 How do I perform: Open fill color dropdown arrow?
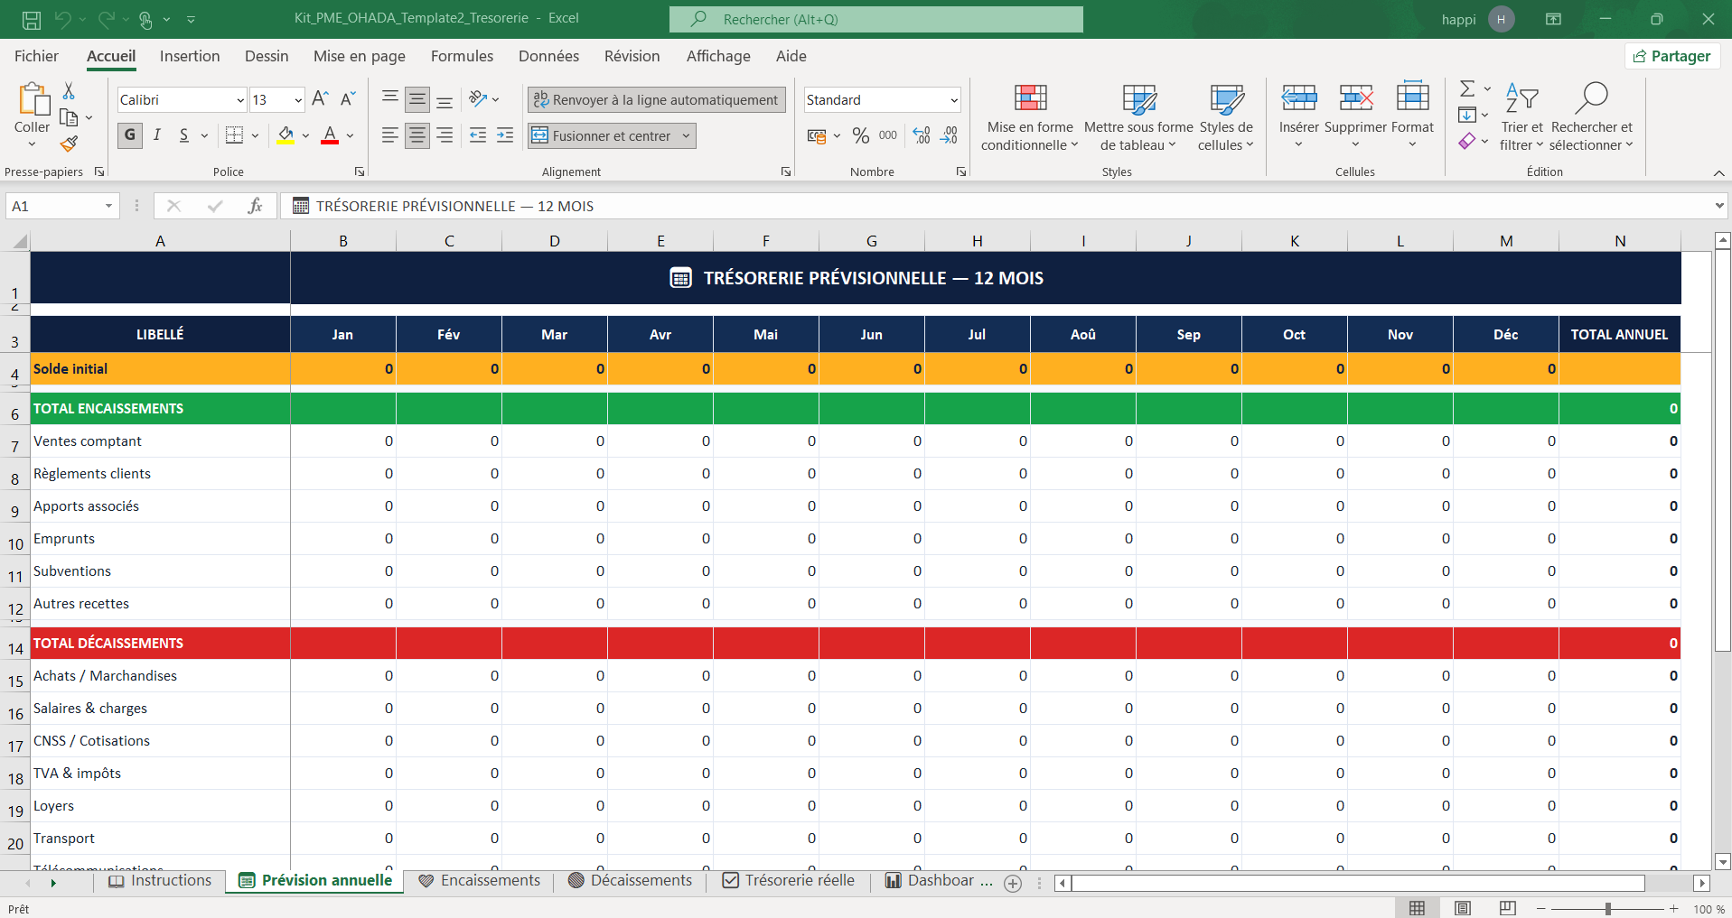(305, 135)
